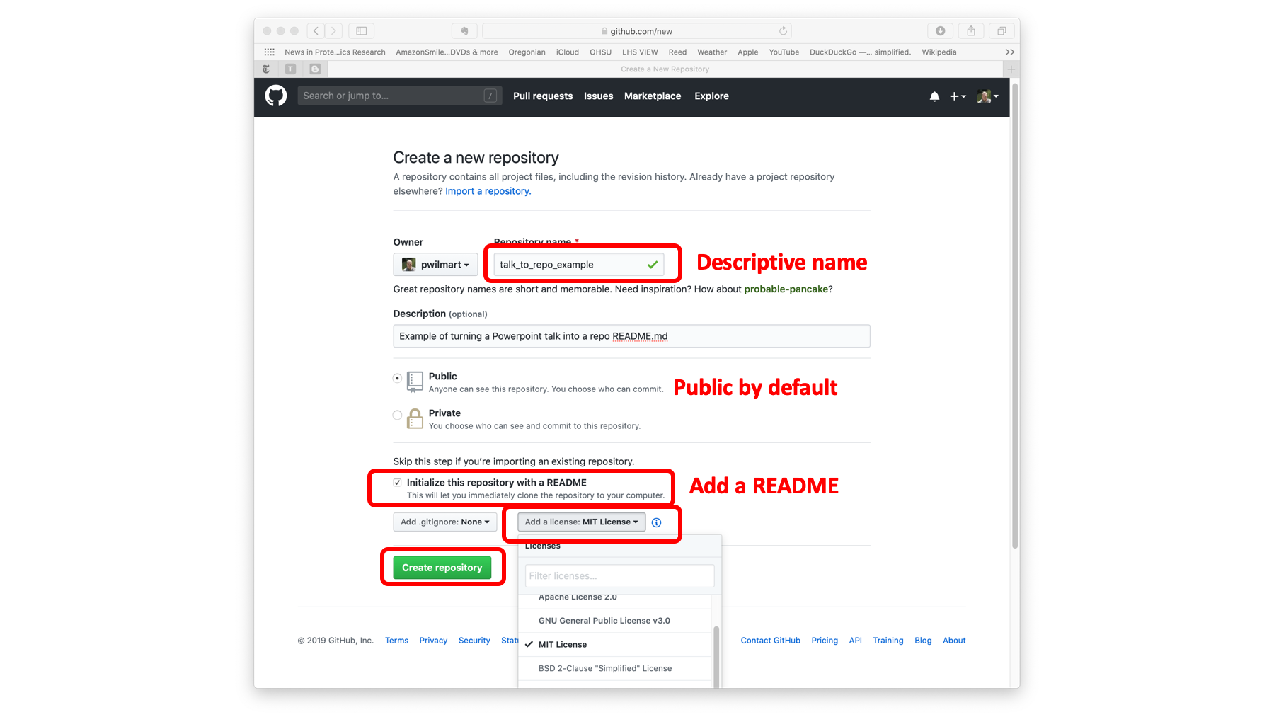Click the Description text field
The height and width of the screenshot is (717, 1274).
click(x=631, y=336)
